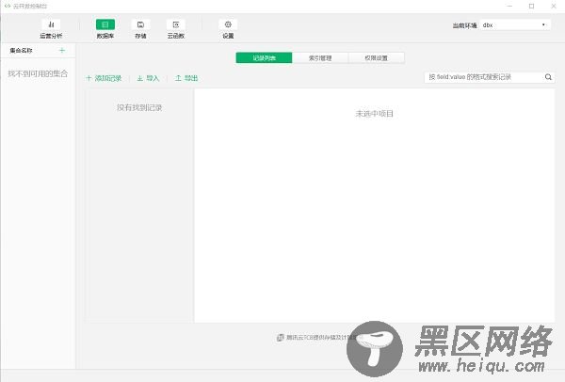Click the app logo in title bar

click(8, 6)
